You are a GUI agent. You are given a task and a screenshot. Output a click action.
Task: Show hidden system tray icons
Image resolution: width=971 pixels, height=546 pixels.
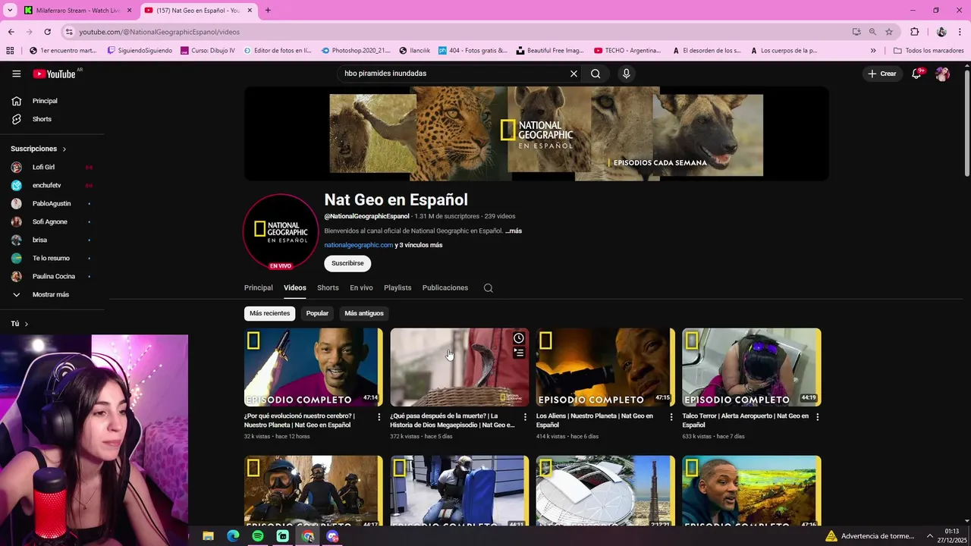(930, 536)
